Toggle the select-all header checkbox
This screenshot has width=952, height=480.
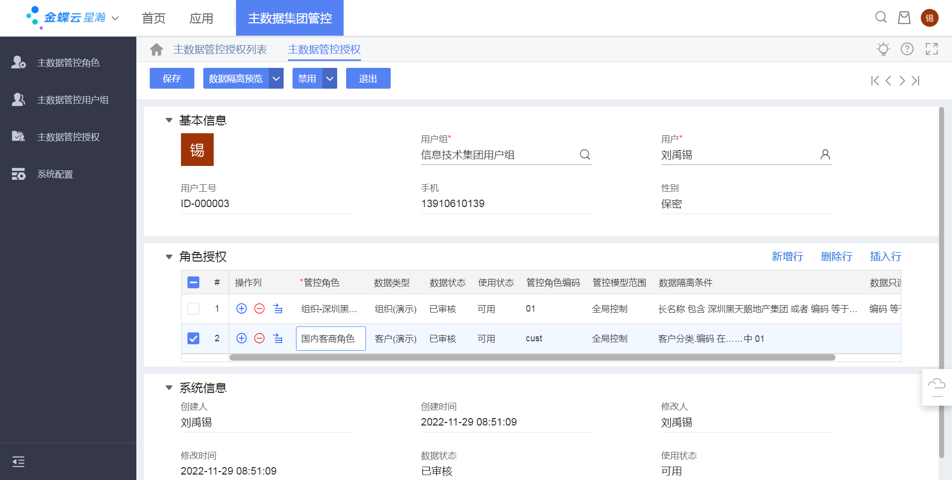point(193,282)
